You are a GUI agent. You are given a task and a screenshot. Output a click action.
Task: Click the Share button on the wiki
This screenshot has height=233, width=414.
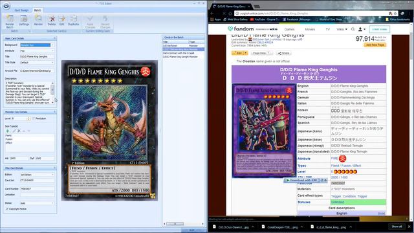pyautogui.click(x=283, y=53)
